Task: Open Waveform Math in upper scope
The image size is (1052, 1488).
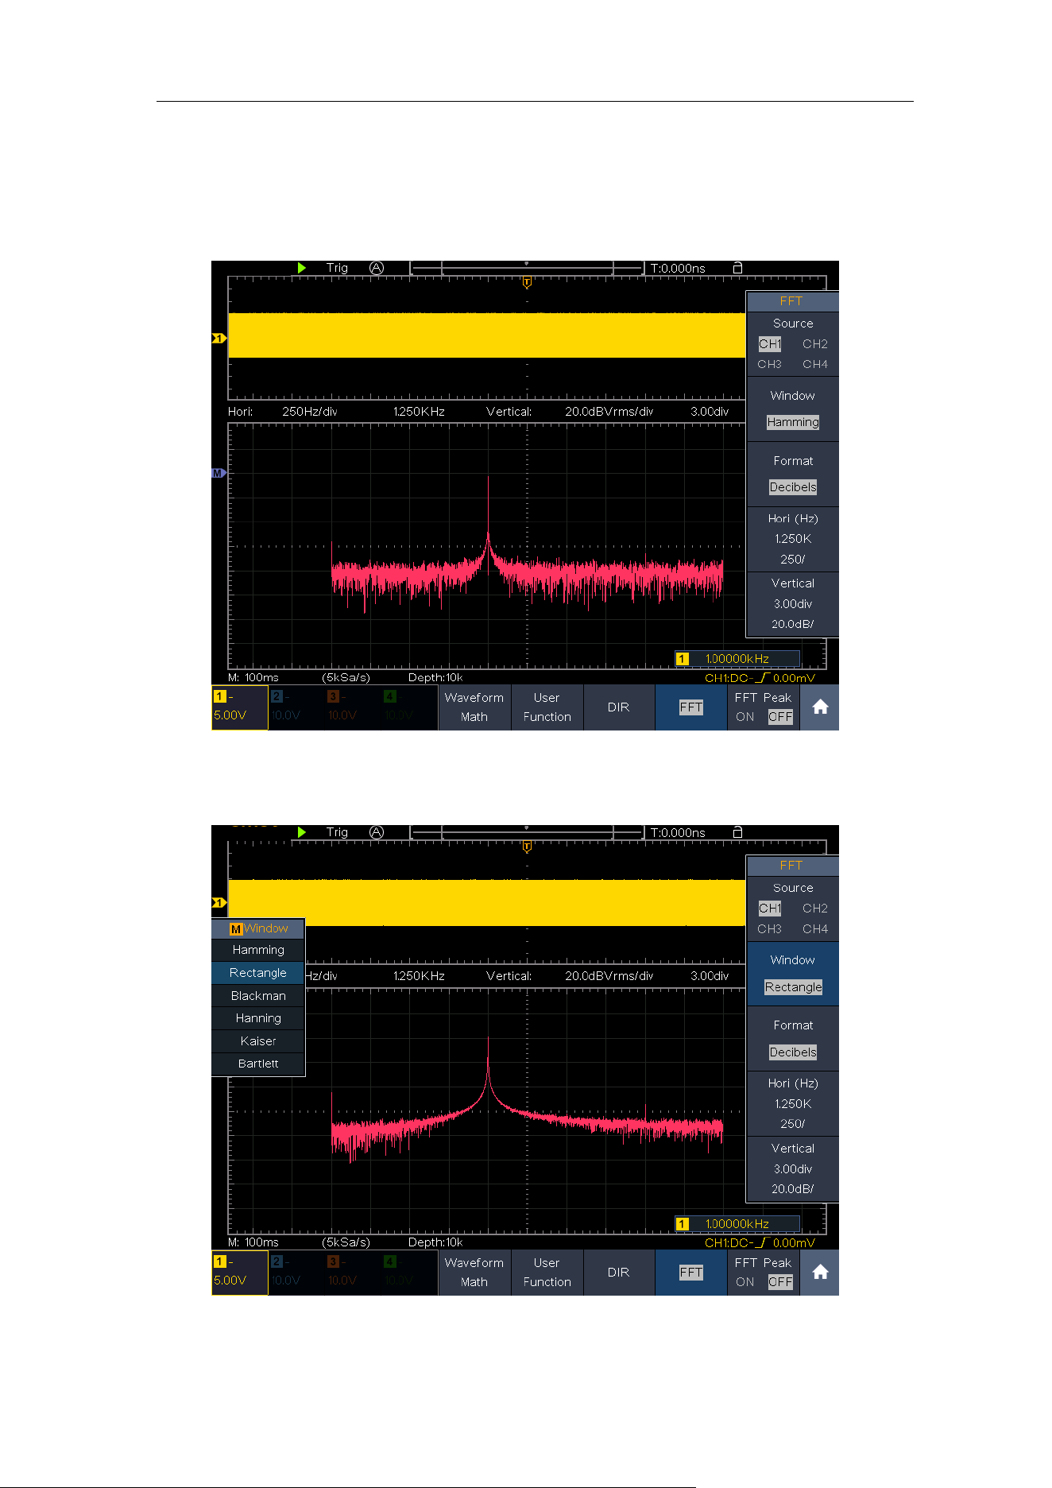Action: (x=474, y=707)
